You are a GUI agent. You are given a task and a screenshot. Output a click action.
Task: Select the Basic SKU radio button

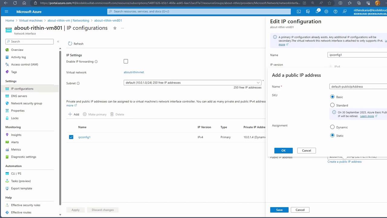click(x=332, y=97)
